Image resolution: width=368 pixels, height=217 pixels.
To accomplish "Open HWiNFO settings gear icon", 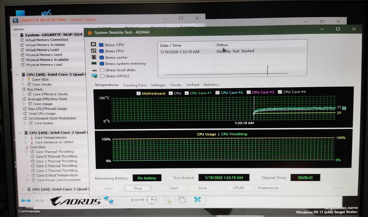I will tap(182, 200).
